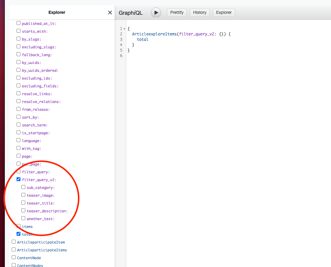Enable the sort_by argument

18,117
